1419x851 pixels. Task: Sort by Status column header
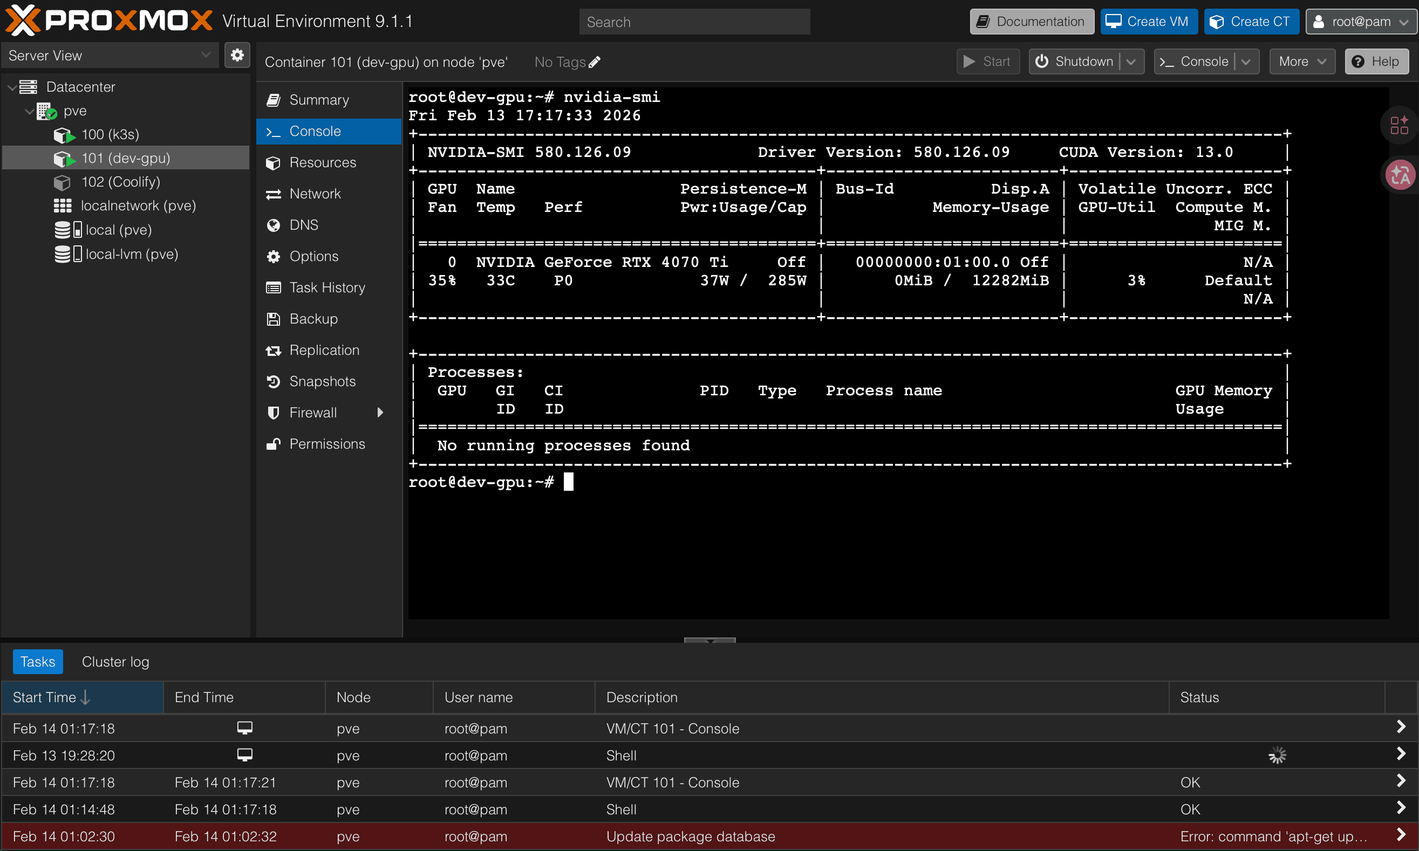(1277, 697)
